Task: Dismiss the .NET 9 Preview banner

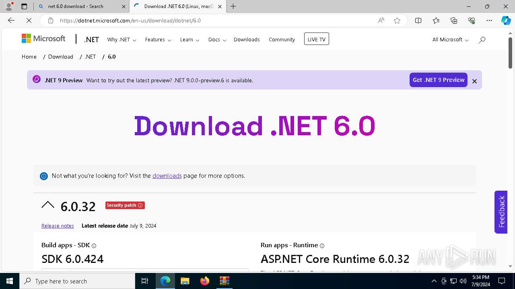Action: [474, 81]
